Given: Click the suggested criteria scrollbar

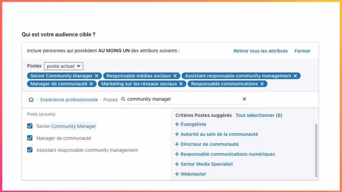Looking at the screenshot, I should [x=316, y=150].
